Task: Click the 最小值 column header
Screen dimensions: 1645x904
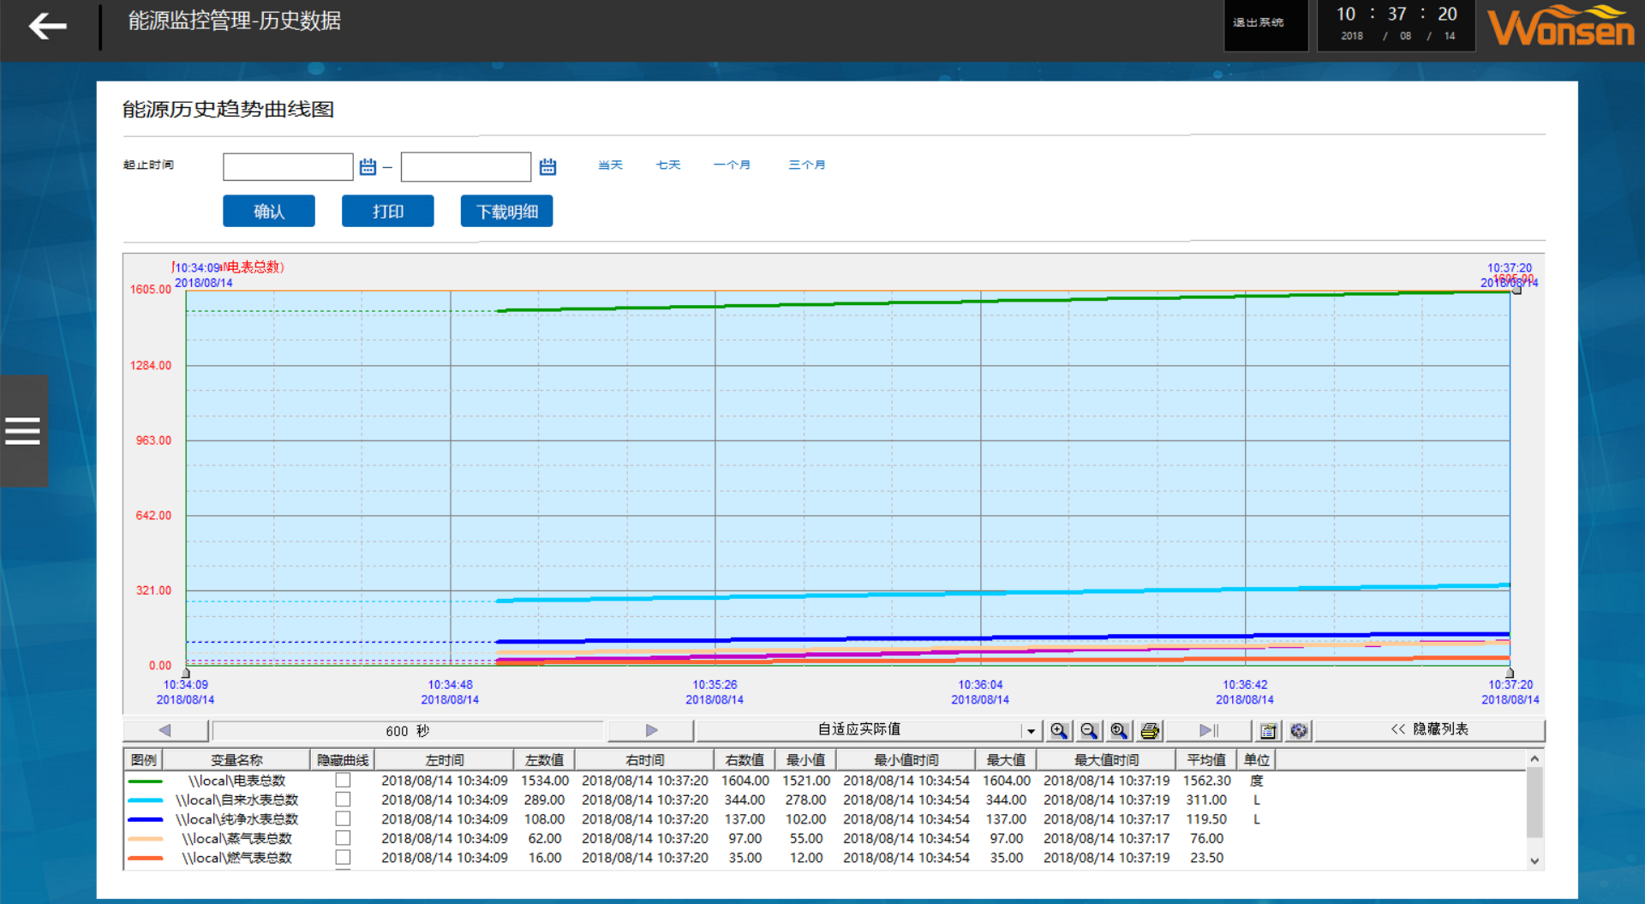Action: point(805,760)
